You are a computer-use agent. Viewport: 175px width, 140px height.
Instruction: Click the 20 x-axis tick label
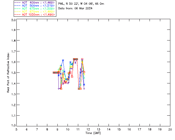click(x=170, y=129)
